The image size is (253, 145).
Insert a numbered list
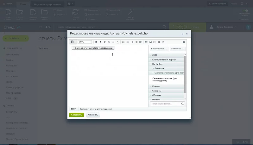[123, 42]
